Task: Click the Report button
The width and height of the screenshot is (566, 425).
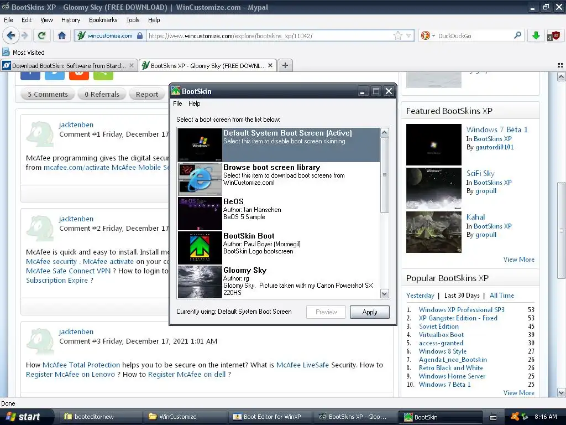Action: [x=147, y=94]
